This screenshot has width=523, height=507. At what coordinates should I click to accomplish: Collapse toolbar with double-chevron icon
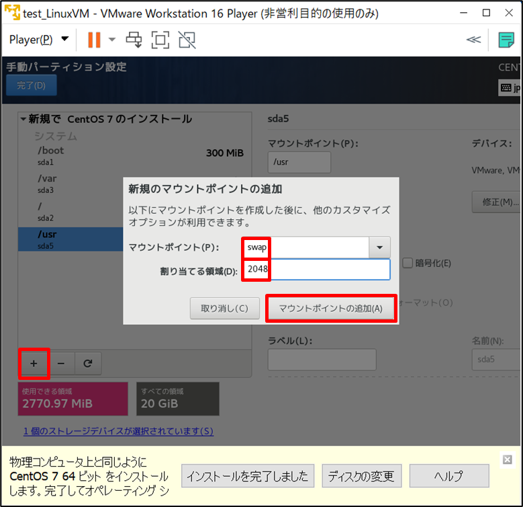pos(473,40)
